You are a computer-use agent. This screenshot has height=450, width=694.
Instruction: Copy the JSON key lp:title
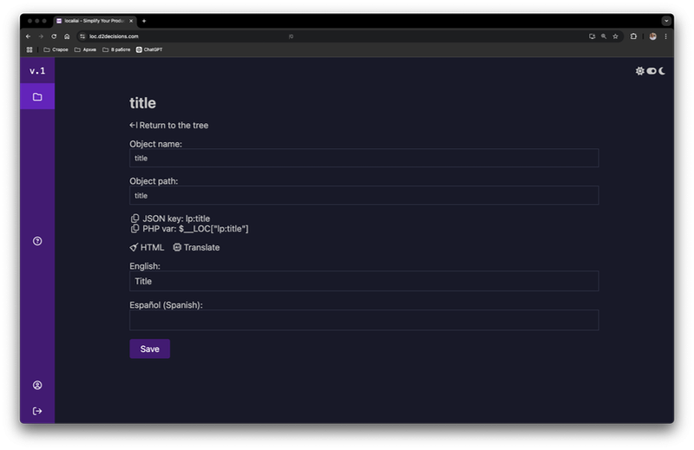click(134, 218)
